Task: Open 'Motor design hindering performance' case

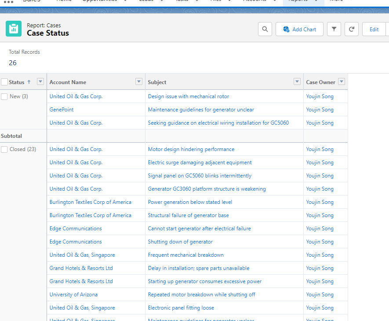Action: [191, 149]
